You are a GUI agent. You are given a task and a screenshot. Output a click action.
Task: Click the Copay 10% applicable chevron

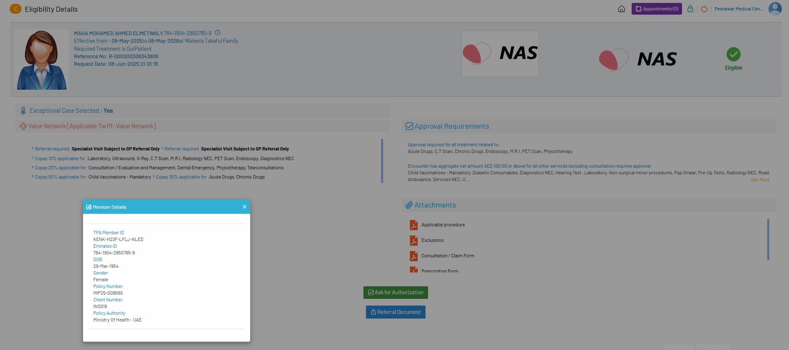pos(33,158)
